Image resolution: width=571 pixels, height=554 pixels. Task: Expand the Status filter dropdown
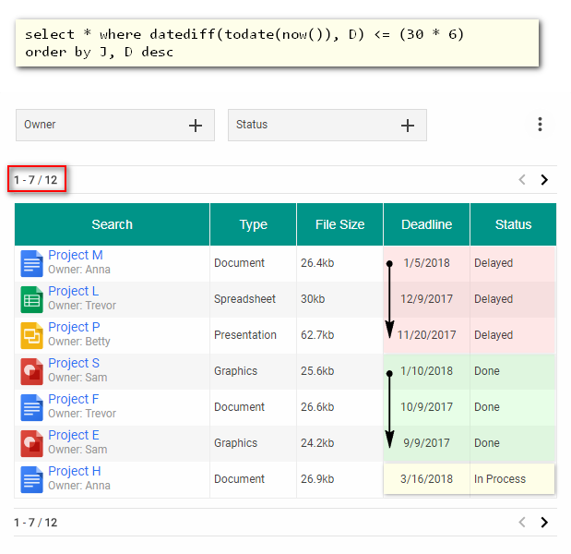point(408,126)
